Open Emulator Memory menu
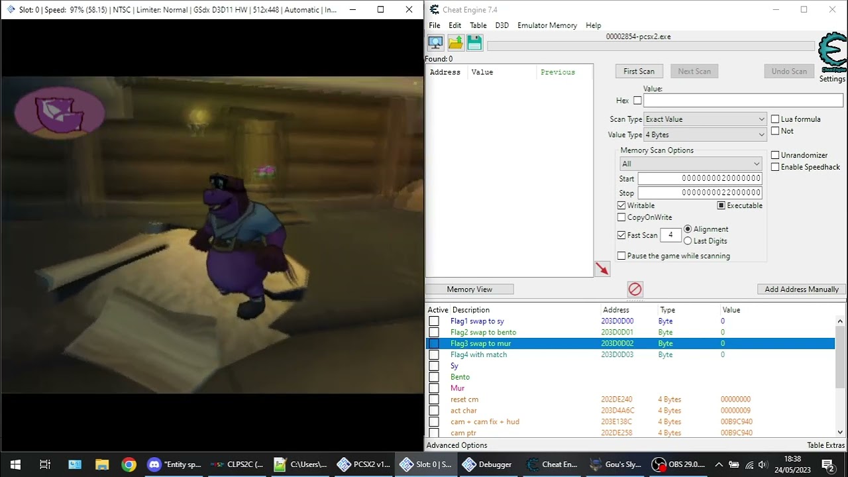The image size is (848, 477). (547, 25)
